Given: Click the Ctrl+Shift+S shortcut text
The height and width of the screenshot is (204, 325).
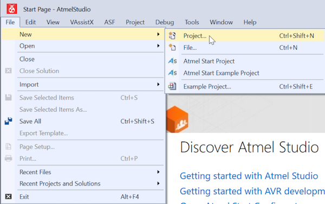Looking at the screenshot, I should point(137,121).
